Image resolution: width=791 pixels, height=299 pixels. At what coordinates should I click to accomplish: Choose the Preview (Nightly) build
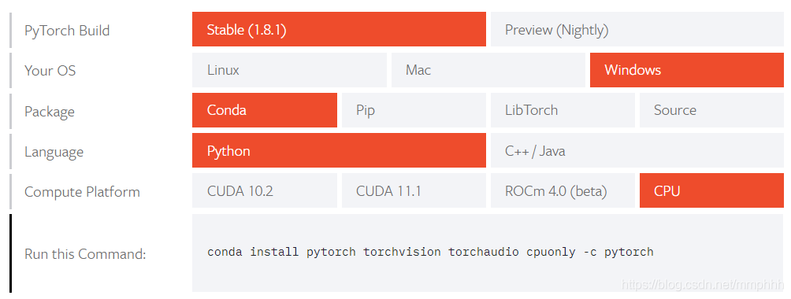[x=637, y=30]
